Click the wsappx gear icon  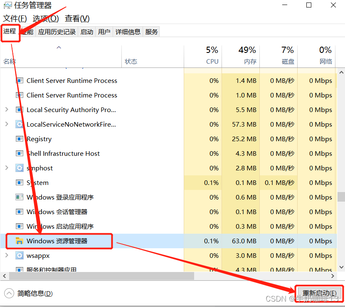point(20,255)
